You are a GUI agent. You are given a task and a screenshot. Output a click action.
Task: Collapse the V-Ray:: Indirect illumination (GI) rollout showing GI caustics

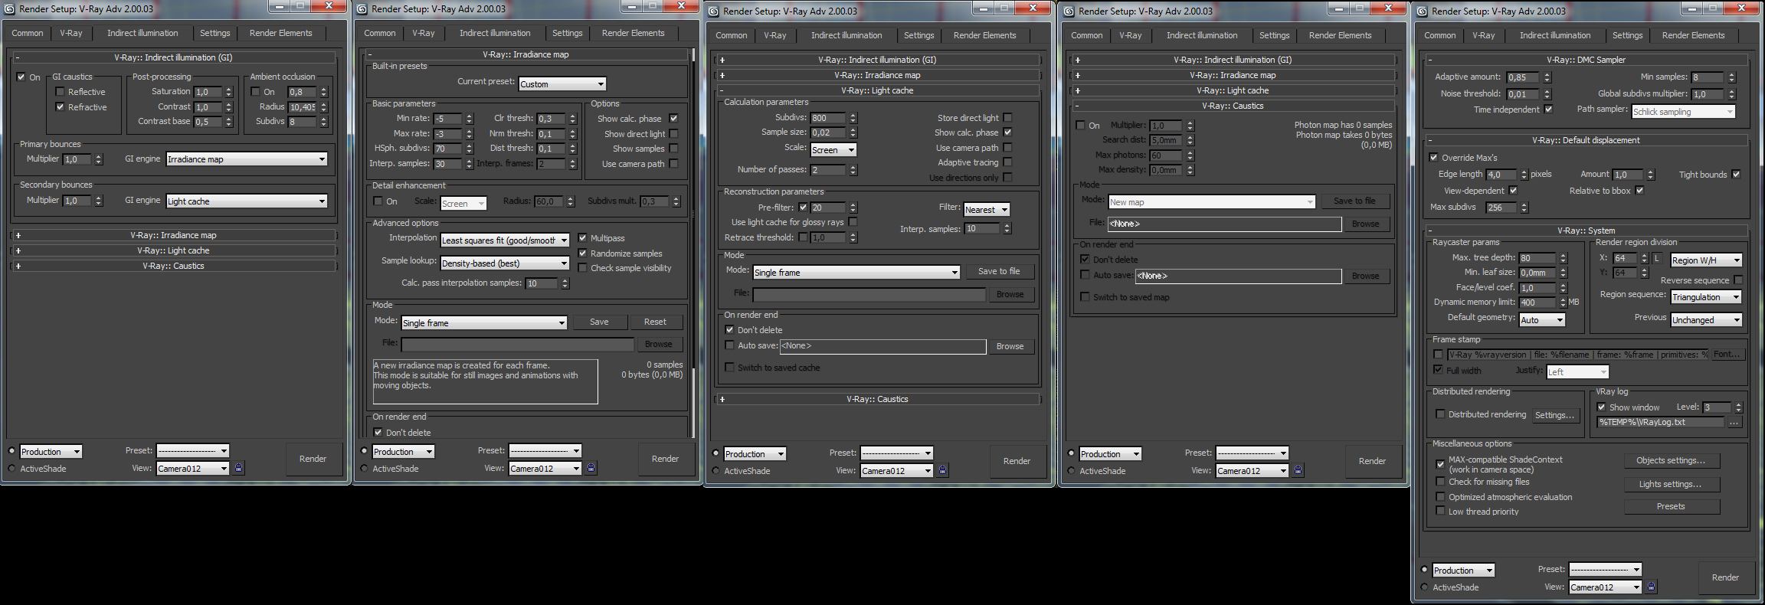pos(173,57)
